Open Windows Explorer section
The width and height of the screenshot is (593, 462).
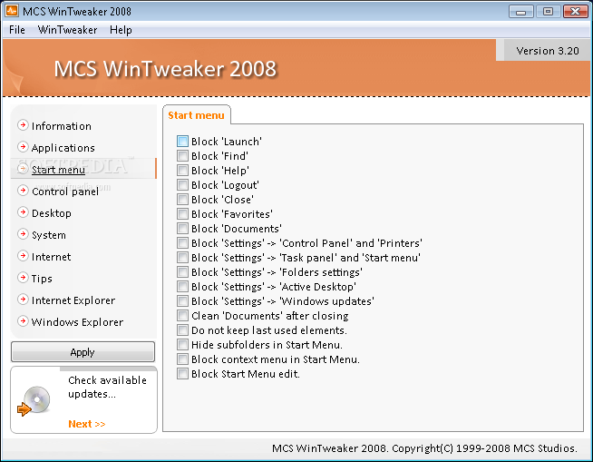[x=77, y=322]
